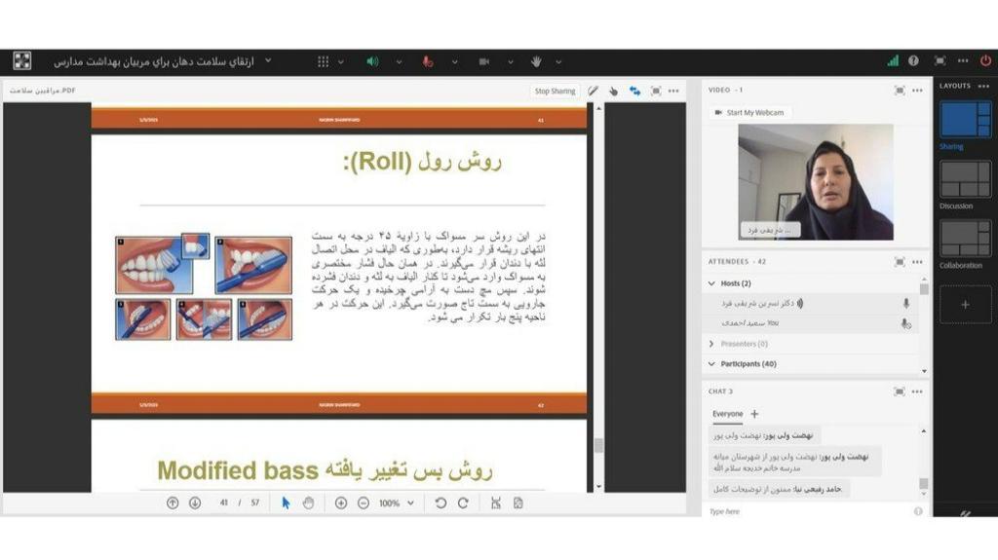This screenshot has width=998, height=560.
Task: Click the draw pencil icon in Share pod
Action: coord(593,91)
